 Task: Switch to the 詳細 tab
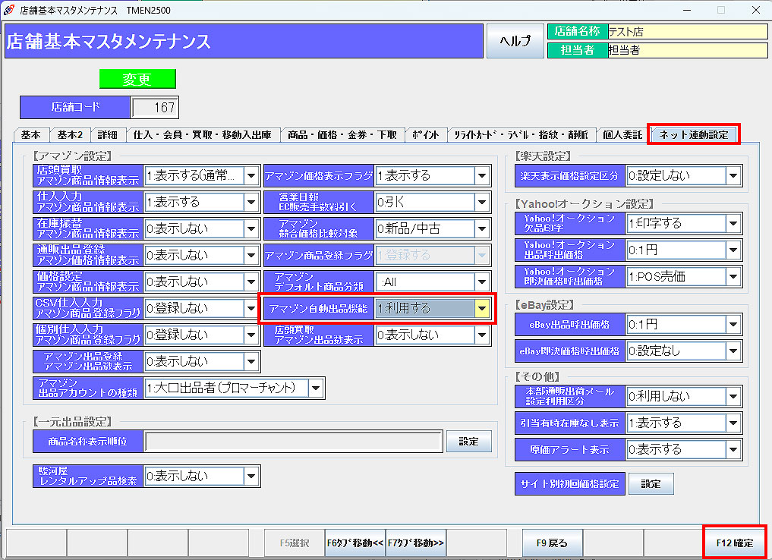108,135
